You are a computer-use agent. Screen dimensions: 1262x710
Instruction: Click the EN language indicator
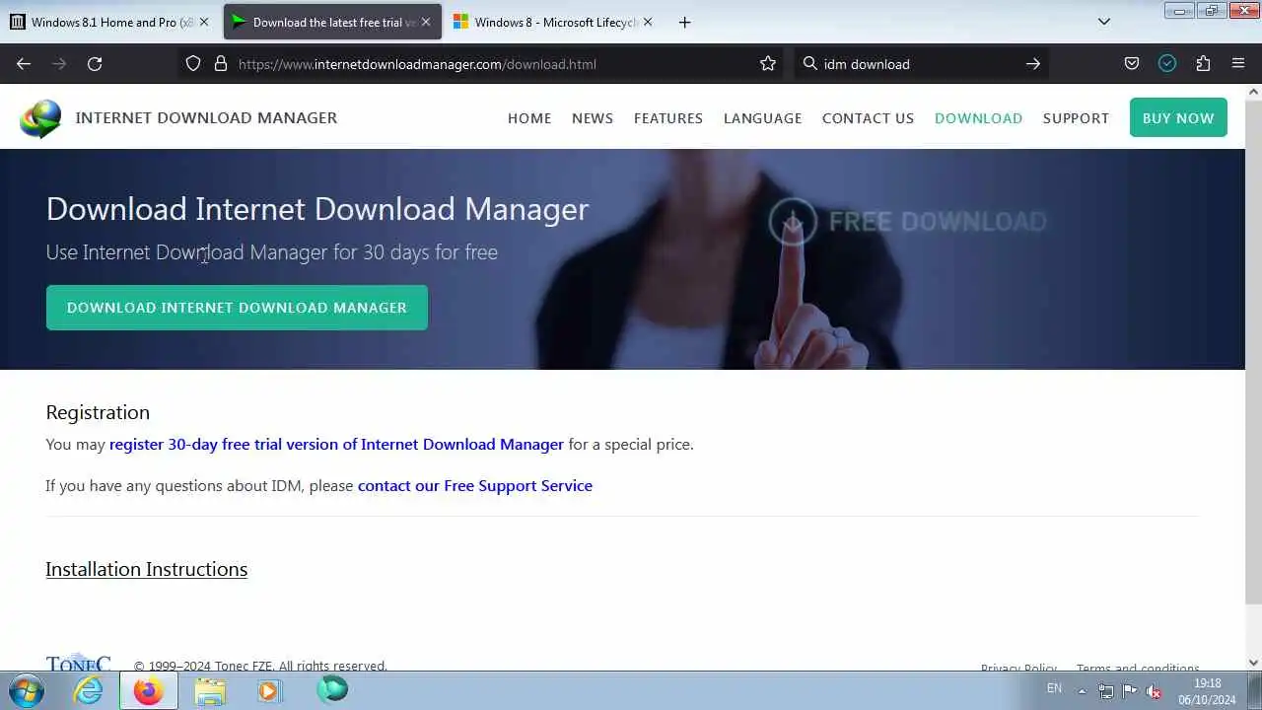pos(1054,689)
